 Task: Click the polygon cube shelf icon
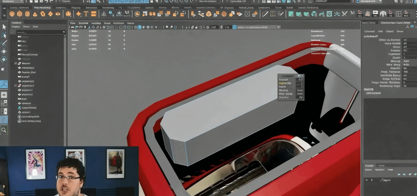pos(20,14)
